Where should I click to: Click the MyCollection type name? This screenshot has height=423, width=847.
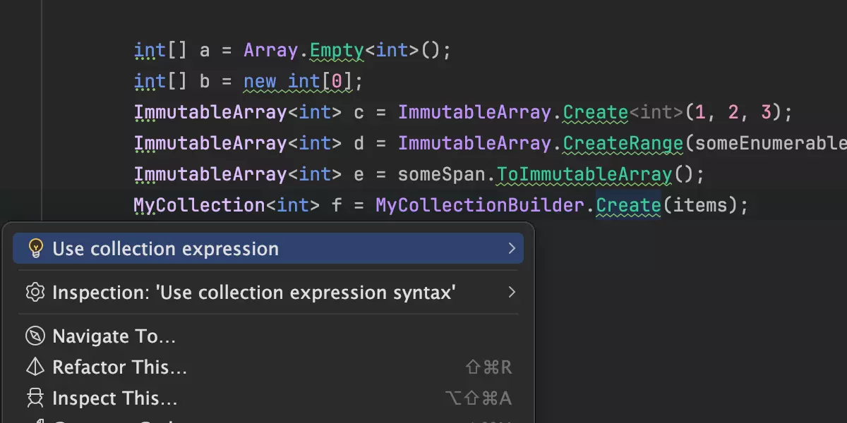(x=199, y=205)
